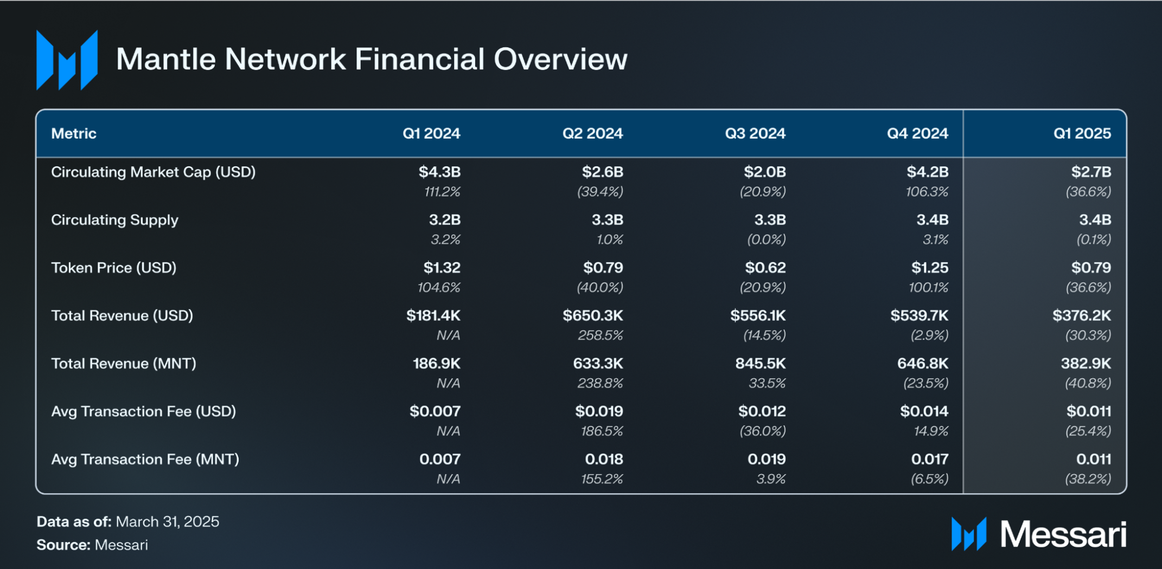Click the $181.4K revenue value
The height and width of the screenshot is (569, 1162).
433,315
